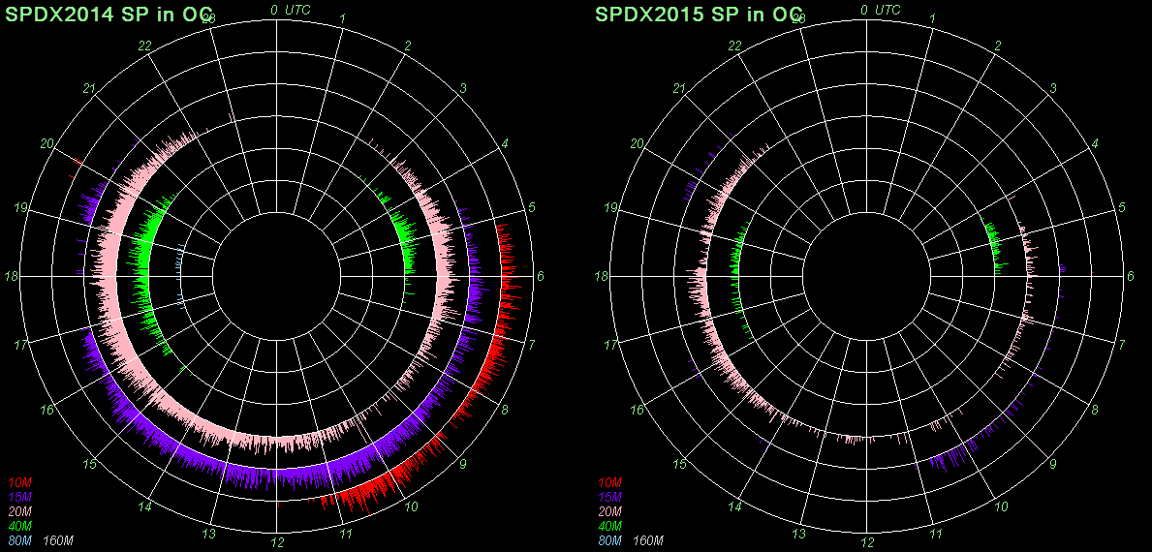Select green 40M legend entry on SPDX2014 chart

(x=20, y=526)
